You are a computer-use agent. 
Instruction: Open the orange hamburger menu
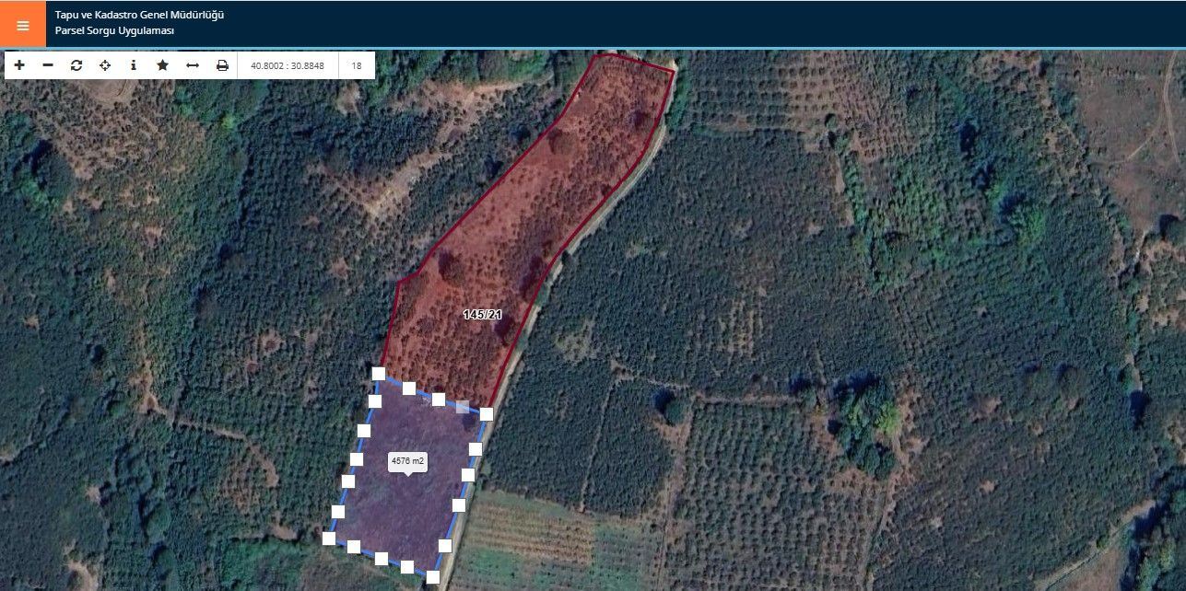point(22,25)
